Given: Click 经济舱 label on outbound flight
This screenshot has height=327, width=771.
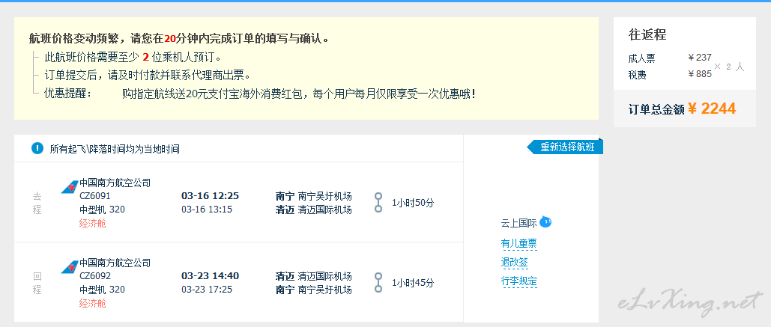Looking at the screenshot, I should [92, 224].
